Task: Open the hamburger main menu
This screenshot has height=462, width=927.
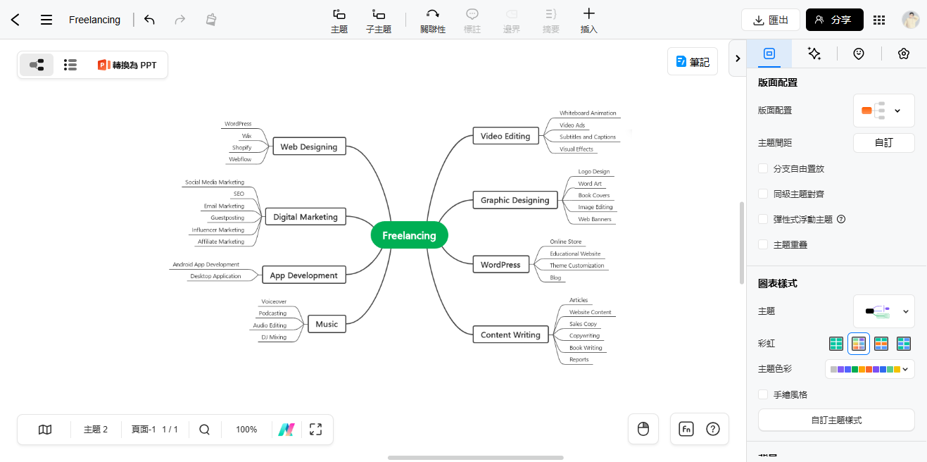Action: point(46,20)
